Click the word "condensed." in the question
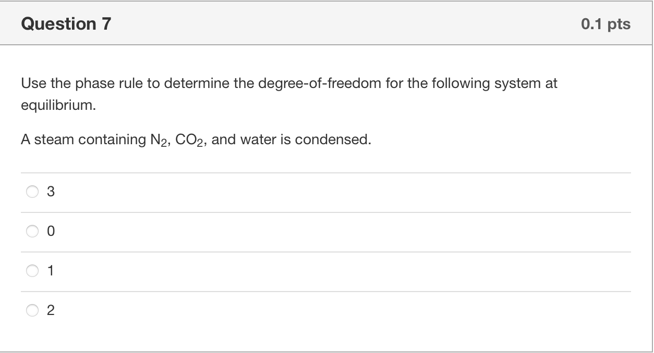 tap(344, 140)
